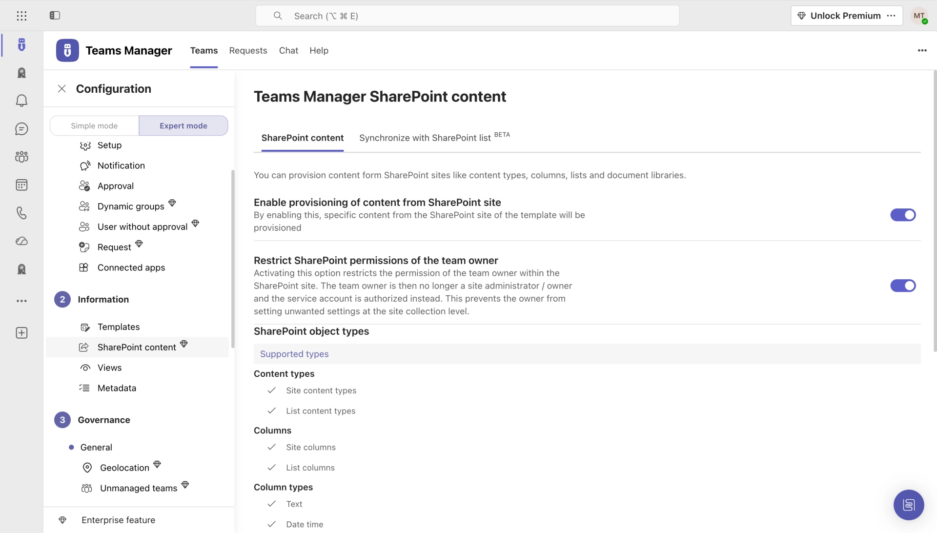Click the premium diamond next to Dynamic groups
The height and width of the screenshot is (533, 937).
click(172, 203)
